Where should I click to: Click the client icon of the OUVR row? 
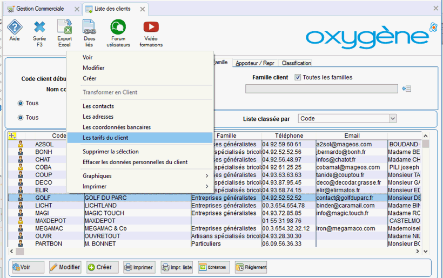tap(21, 236)
